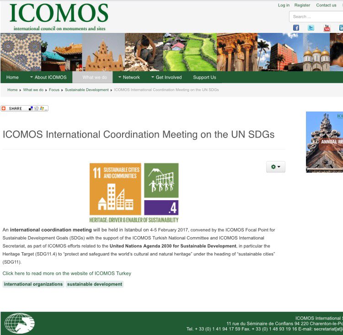
Task: Select the What we do menu
Action: coord(92,77)
